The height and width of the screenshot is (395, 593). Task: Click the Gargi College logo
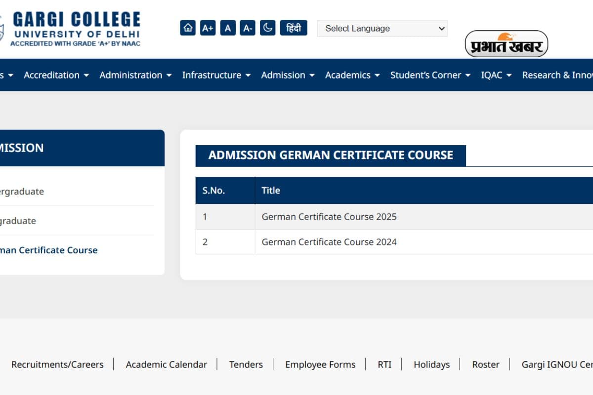pyautogui.click(x=74, y=28)
